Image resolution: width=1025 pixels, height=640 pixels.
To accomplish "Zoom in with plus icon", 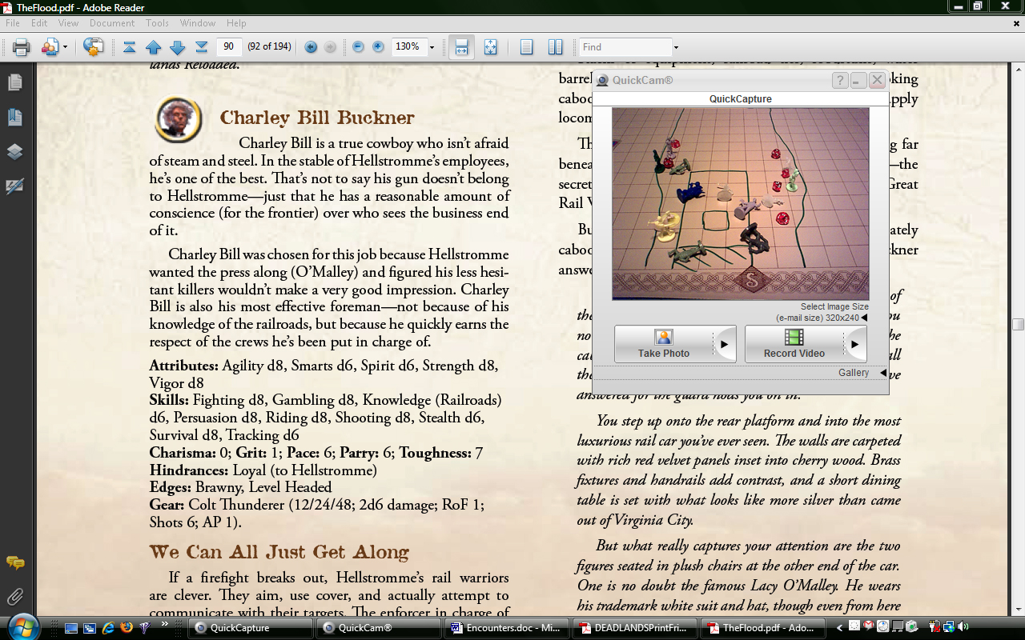I will (x=378, y=47).
